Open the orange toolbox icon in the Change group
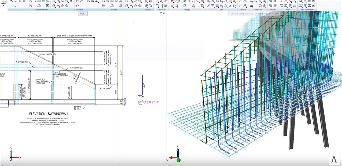 click(202, 6)
